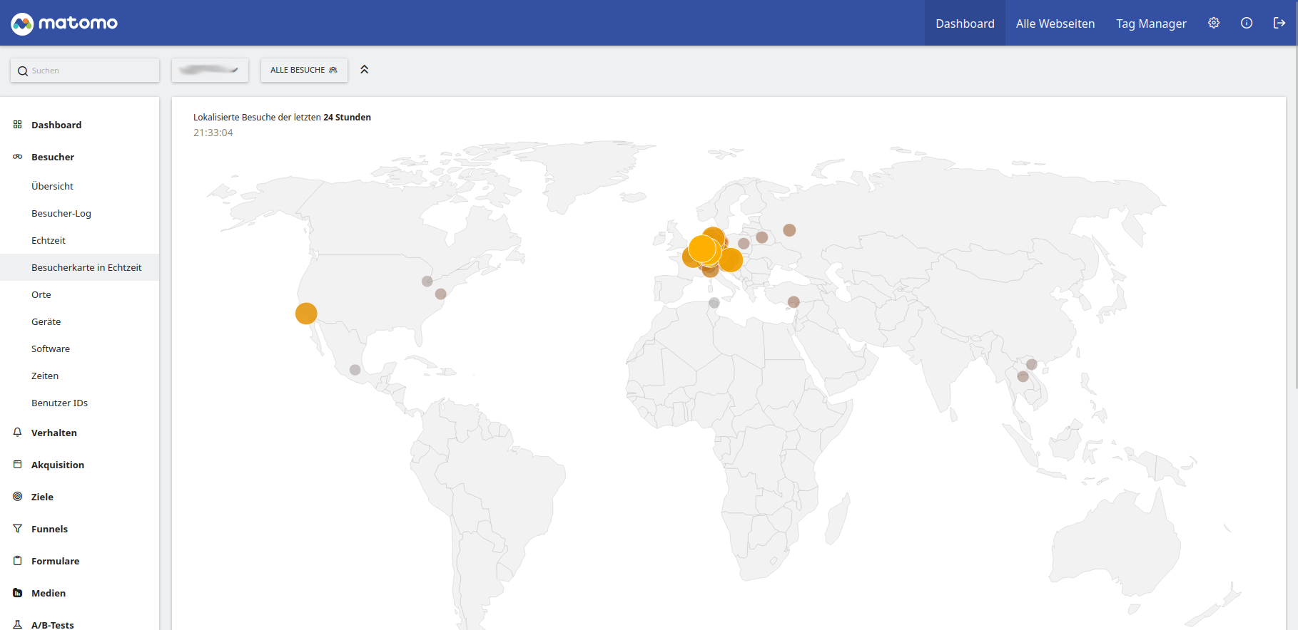This screenshot has width=1298, height=630.
Task: Go to Besucher-Log page
Action: (61, 213)
